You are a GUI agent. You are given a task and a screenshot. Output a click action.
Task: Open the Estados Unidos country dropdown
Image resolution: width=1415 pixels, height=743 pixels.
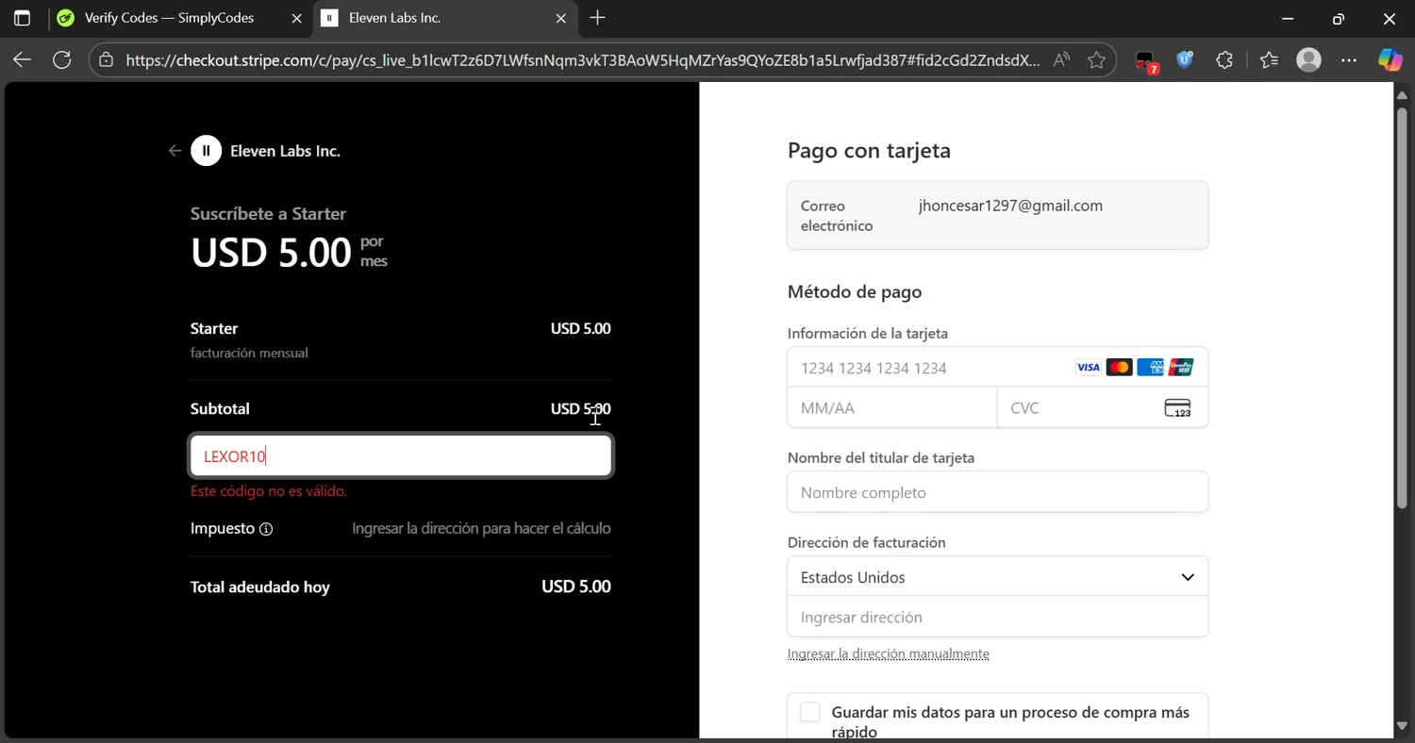pos(998,577)
